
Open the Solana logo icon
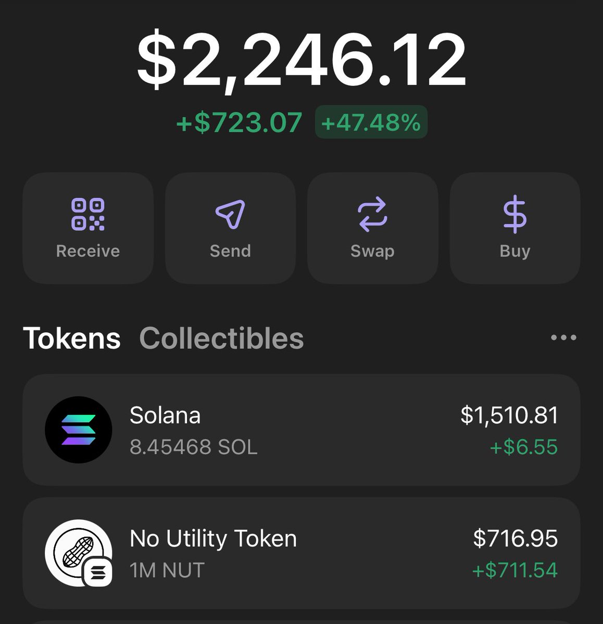tap(79, 430)
